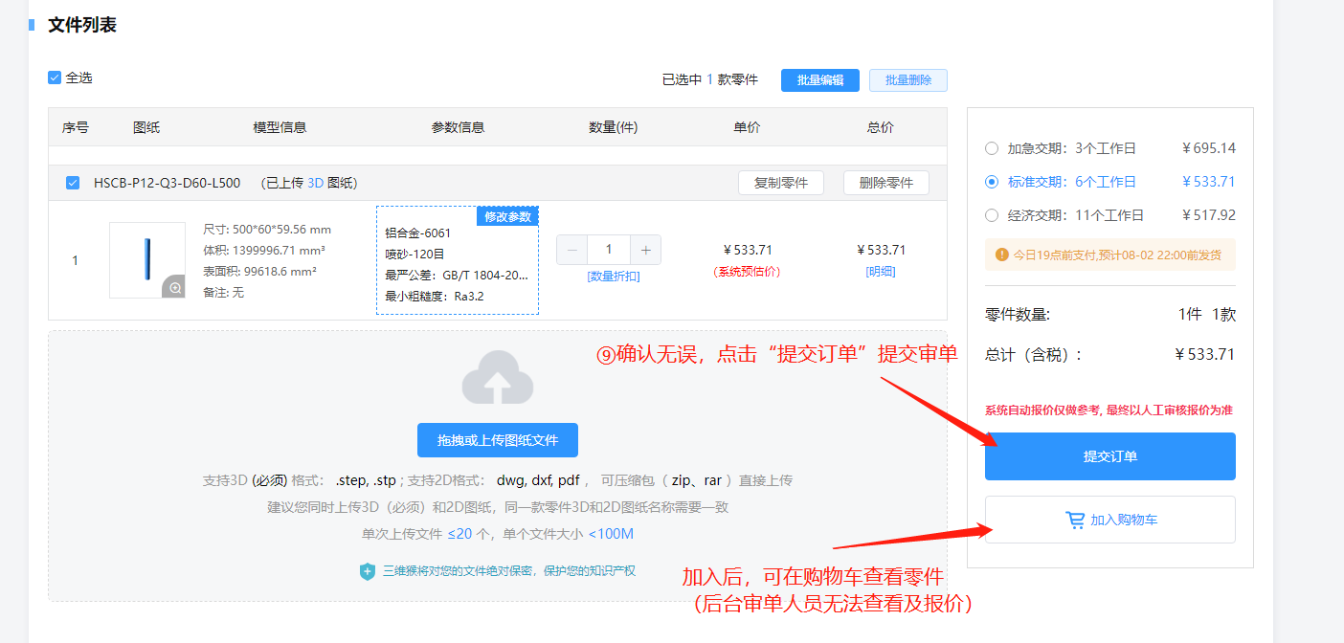Click 提交订单 to submit the order
This screenshot has width=1344, height=643.
(1109, 456)
